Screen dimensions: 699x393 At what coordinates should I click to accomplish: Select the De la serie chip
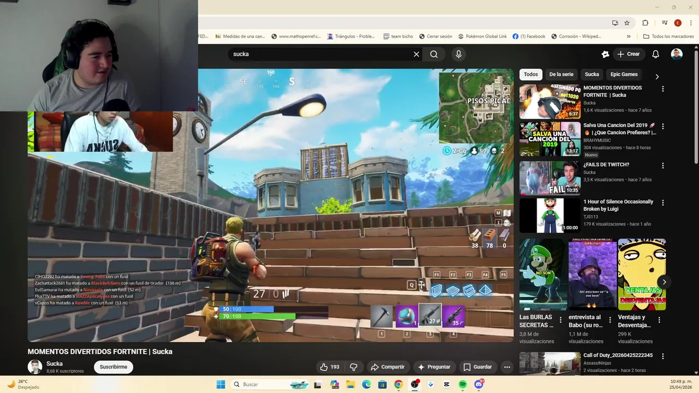coord(561,74)
